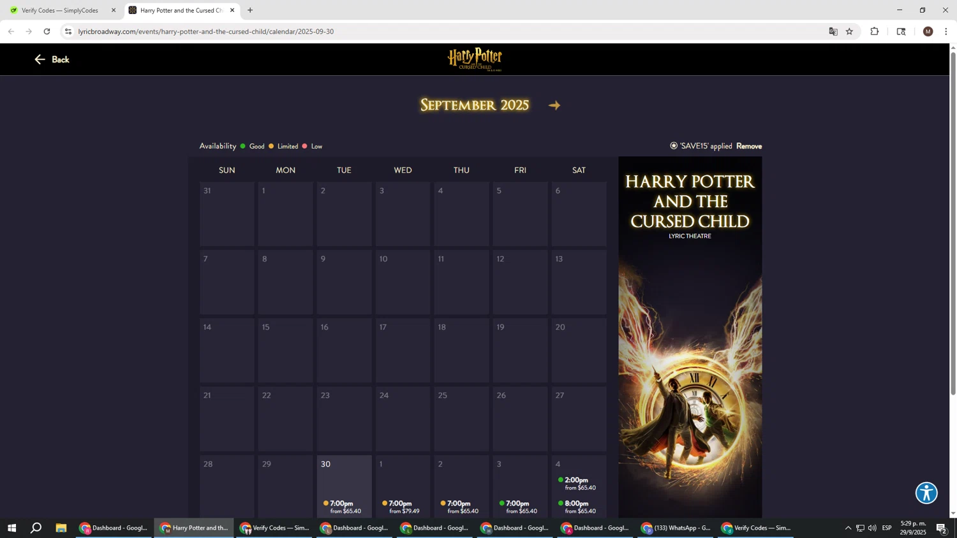Screen dimensions: 957x538
Task: Click the September 29 calendar cell
Action: 285,486
